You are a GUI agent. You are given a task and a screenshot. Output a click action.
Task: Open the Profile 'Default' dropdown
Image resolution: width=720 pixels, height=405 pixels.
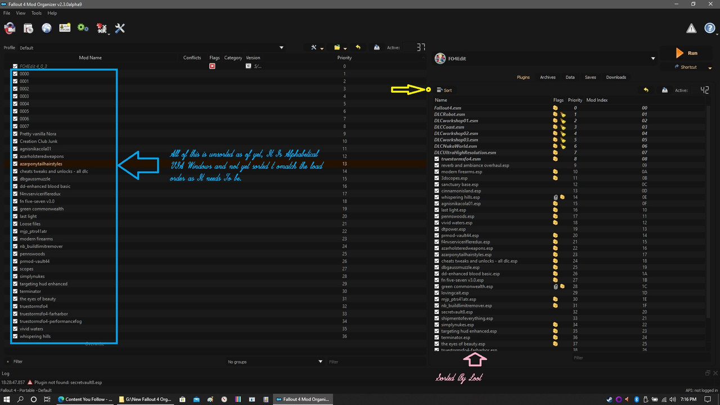click(x=152, y=48)
